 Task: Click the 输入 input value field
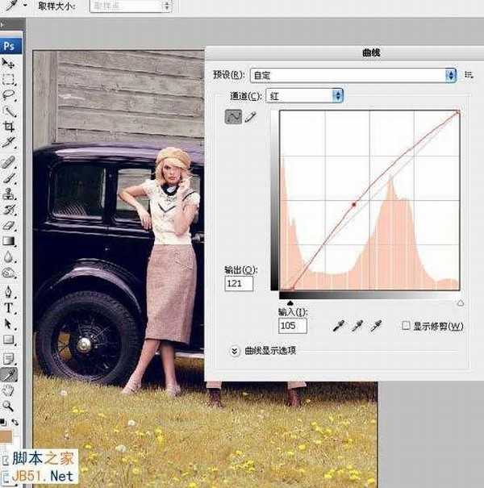pos(292,326)
